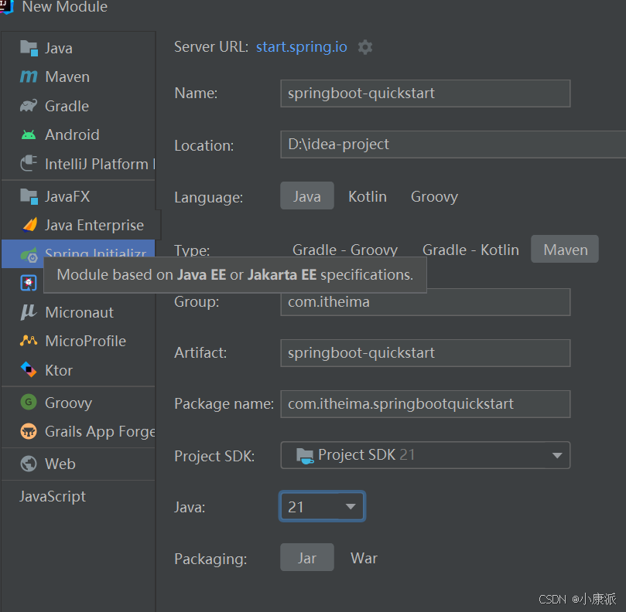
Task: Click the Grails App Forge icon
Action: 29,431
